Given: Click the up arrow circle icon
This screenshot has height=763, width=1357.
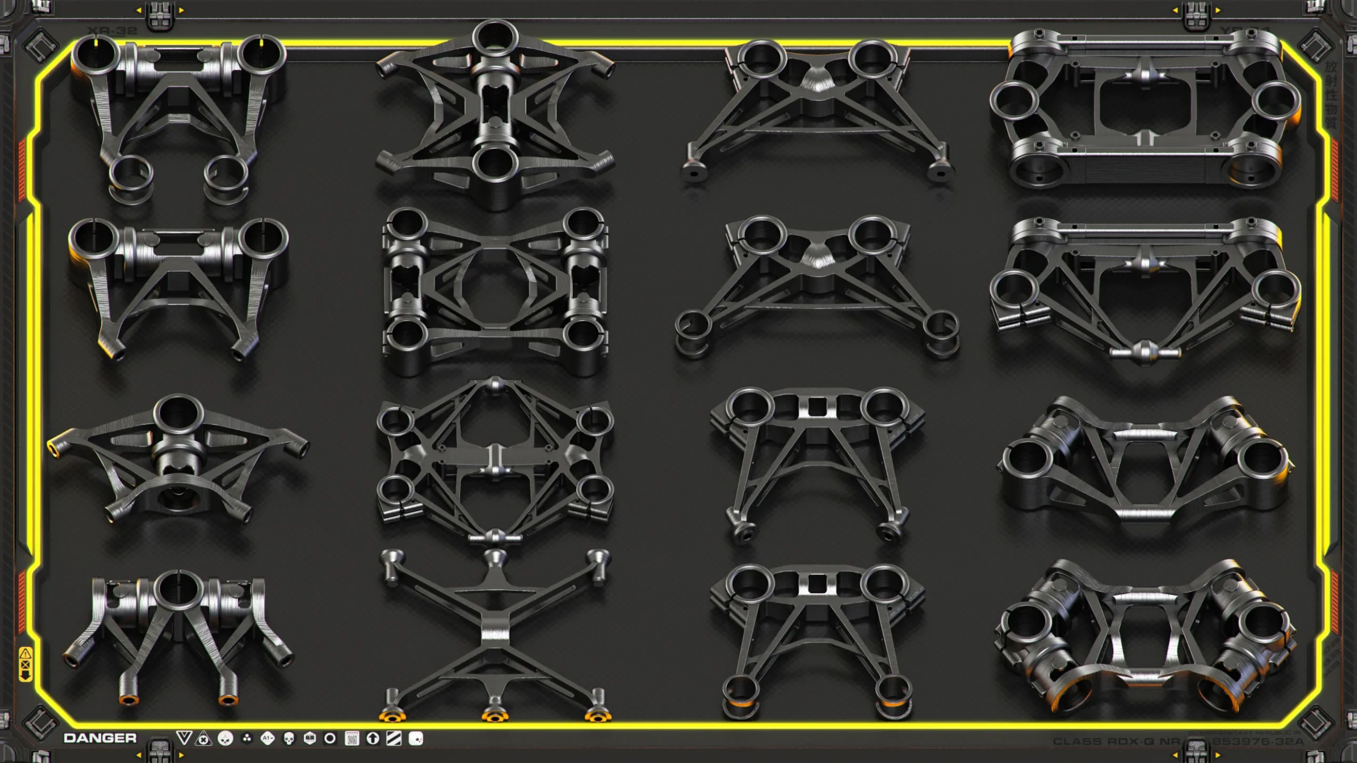Looking at the screenshot, I should pyautogui.click(x=373, y=739).
